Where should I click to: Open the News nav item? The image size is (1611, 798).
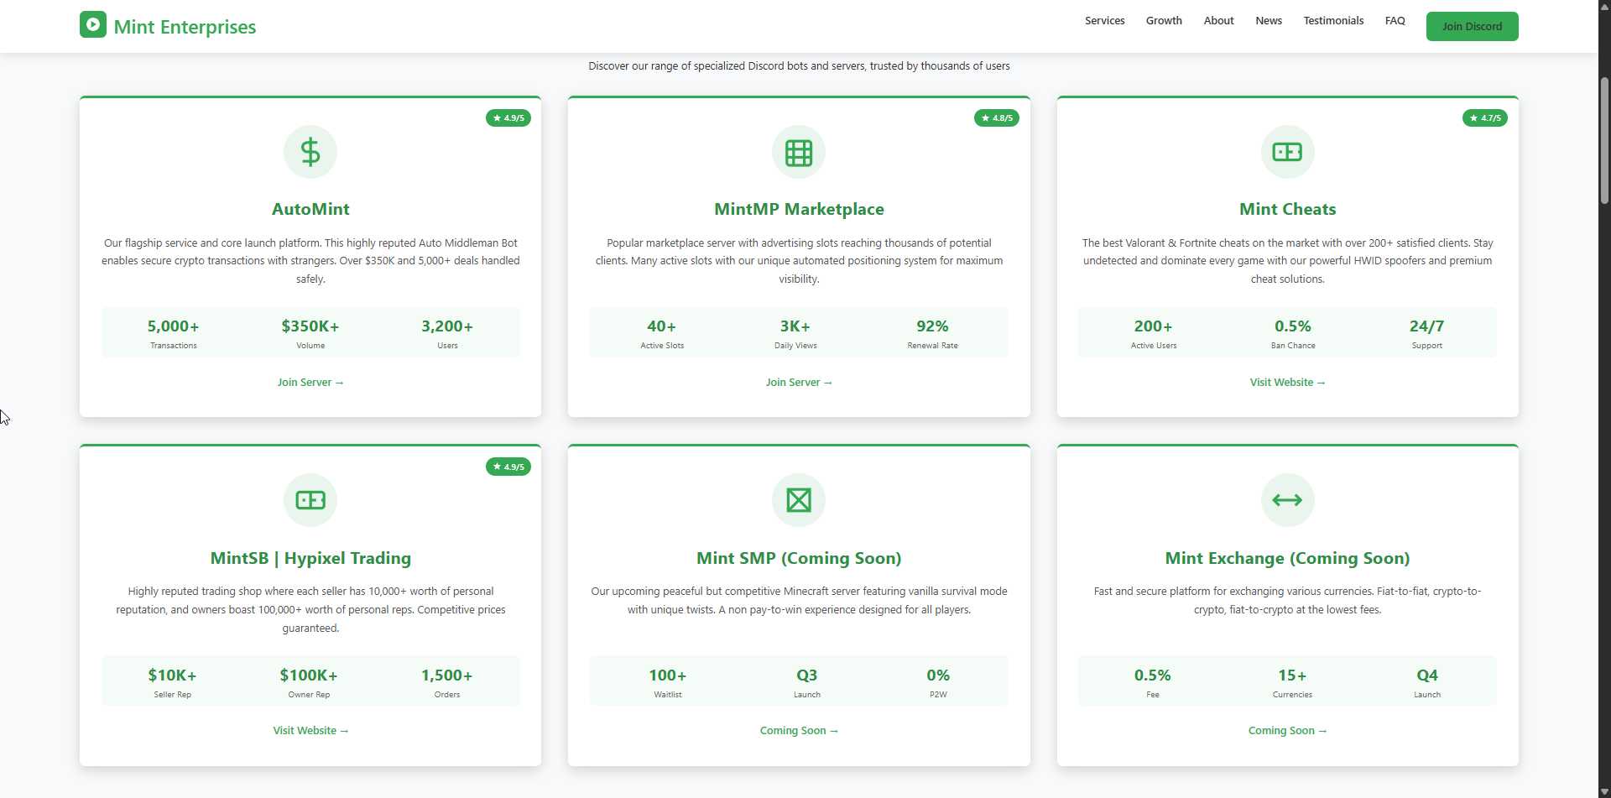pos(1269,21)
